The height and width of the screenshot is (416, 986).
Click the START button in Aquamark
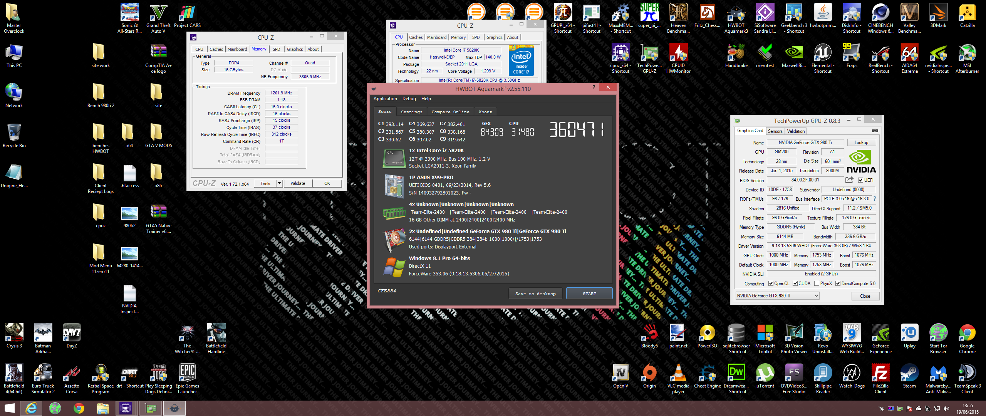point(589,294)
